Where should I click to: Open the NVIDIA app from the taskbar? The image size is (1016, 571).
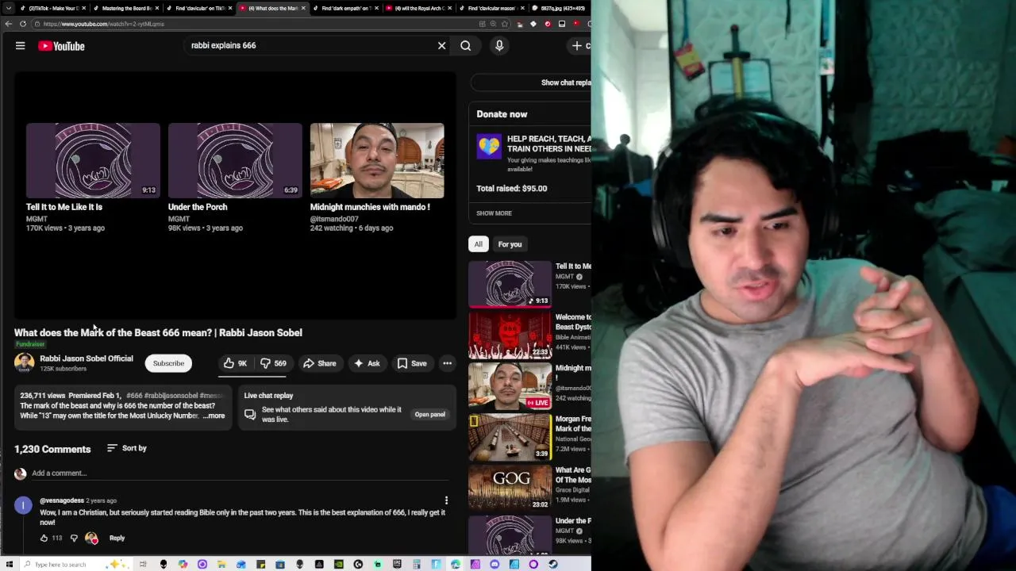coord(339,565)
